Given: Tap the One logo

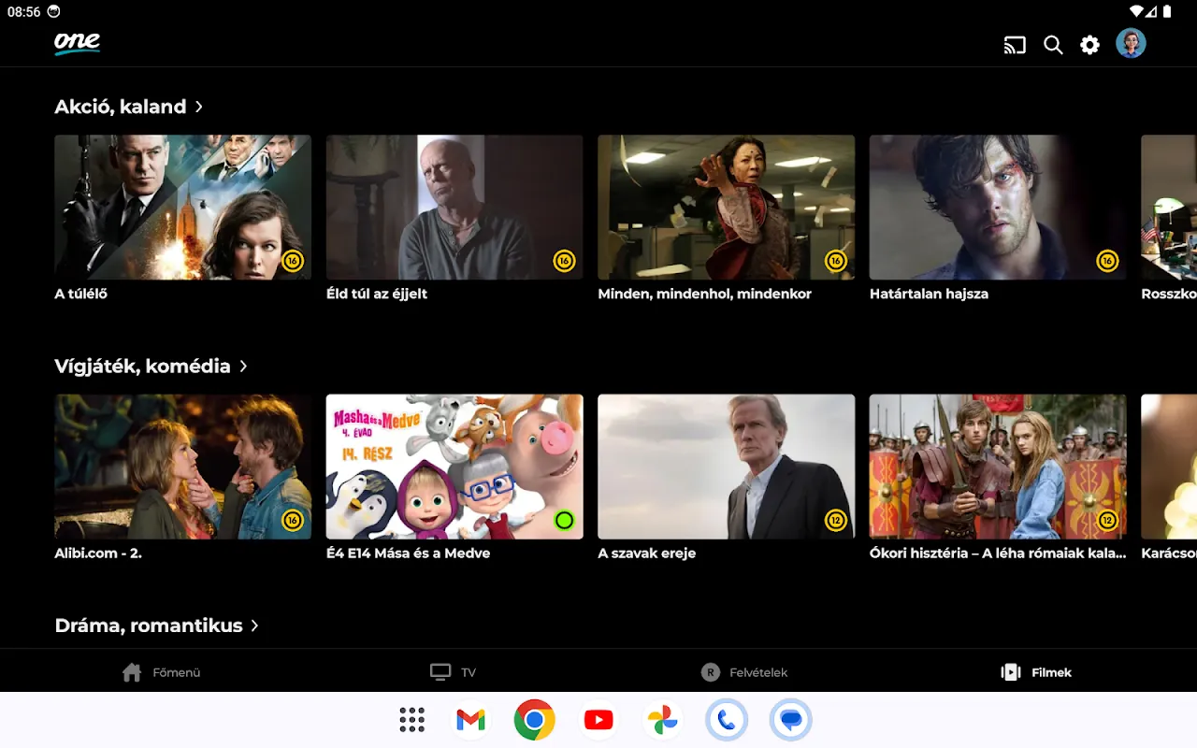Looking at the screenshot, I should (78, 43).
